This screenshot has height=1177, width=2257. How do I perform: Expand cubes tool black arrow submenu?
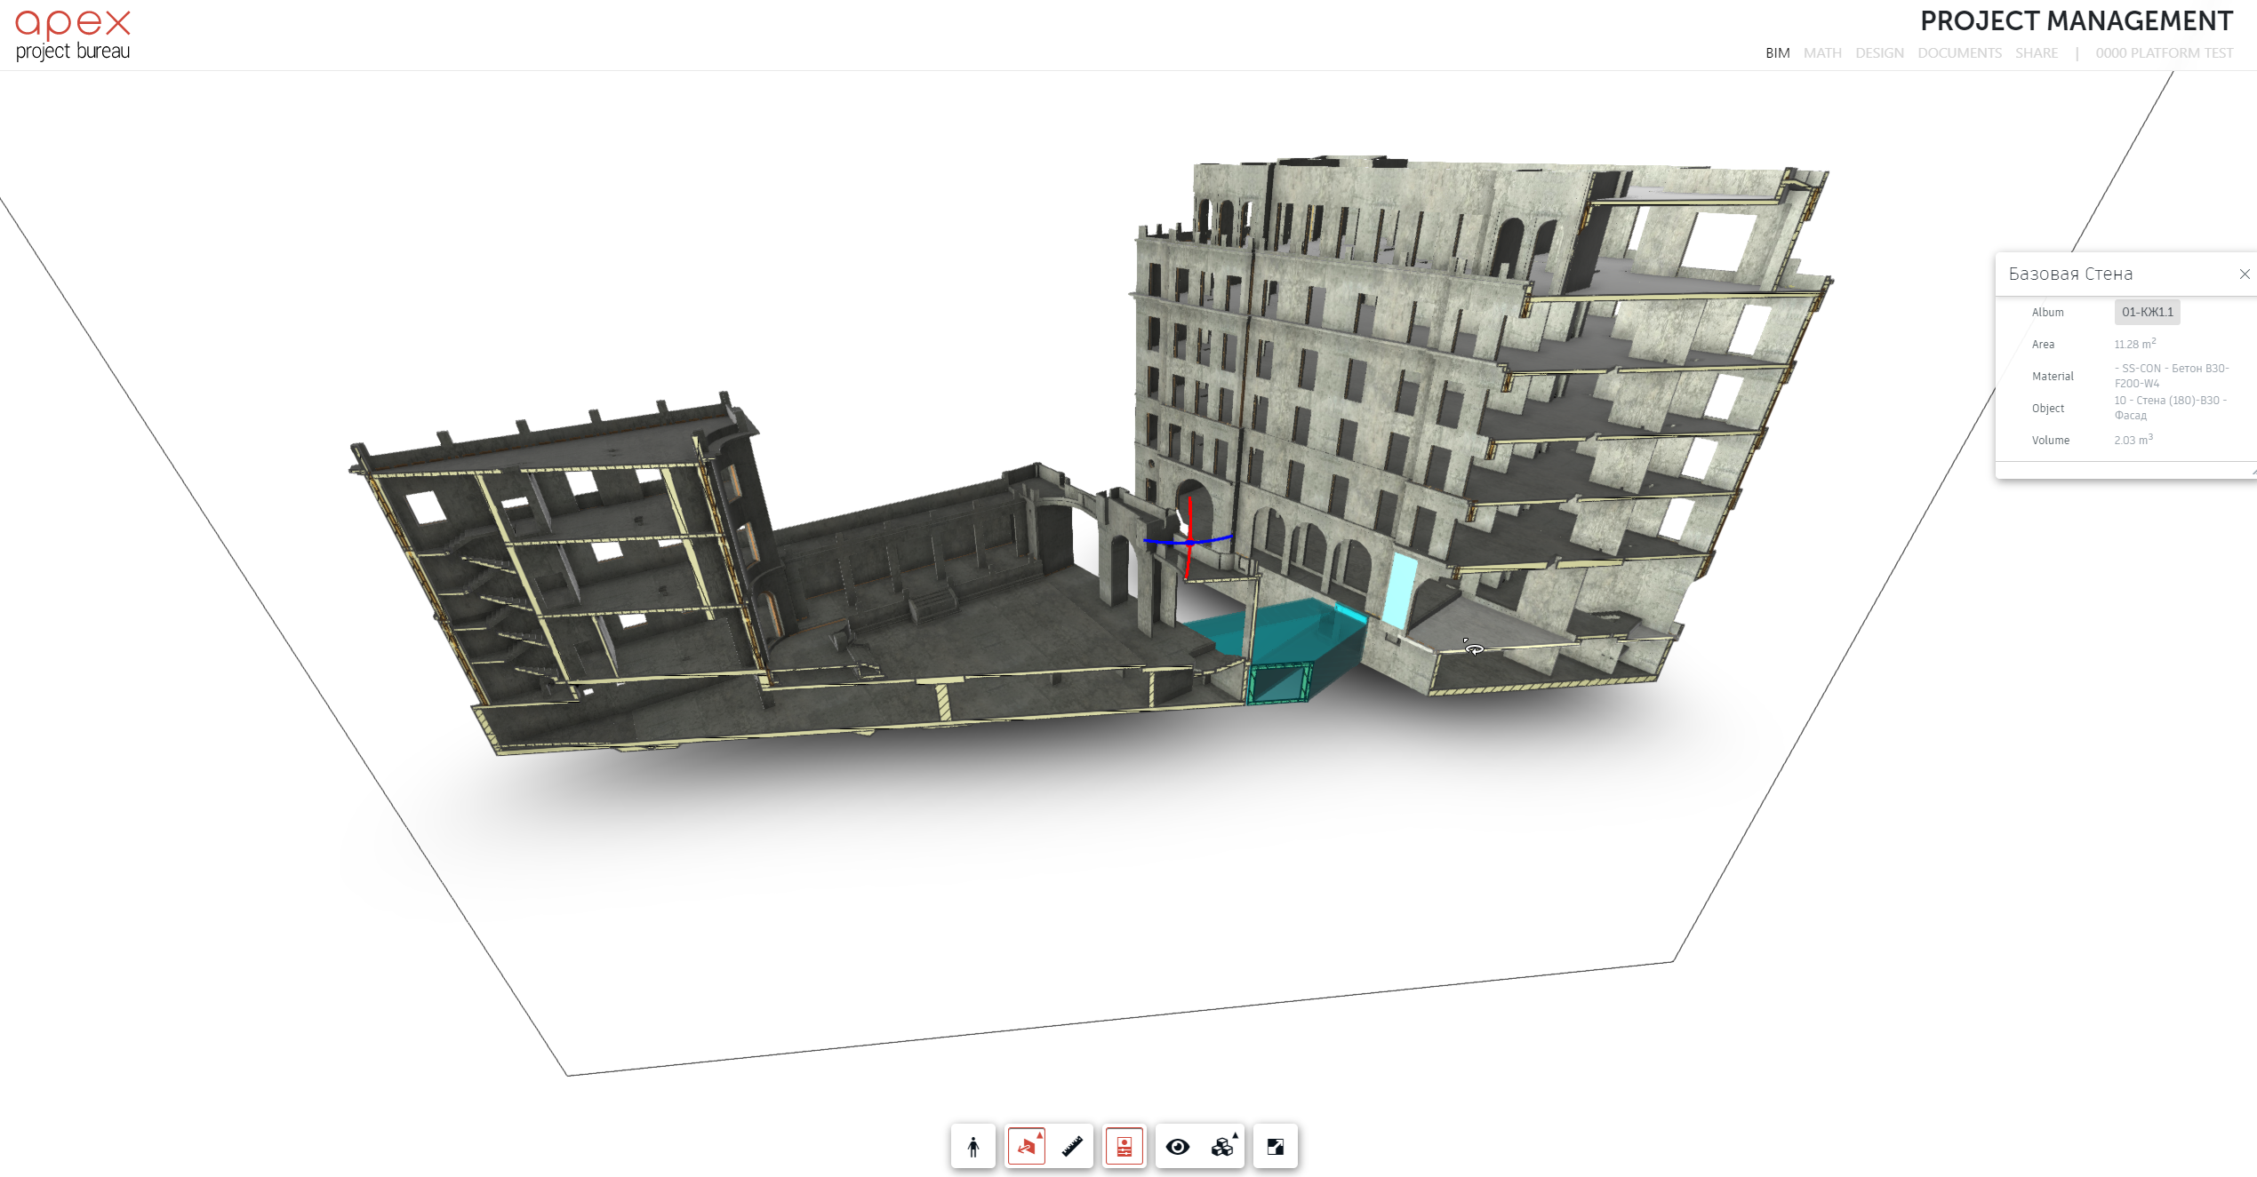(1236, 1135)
